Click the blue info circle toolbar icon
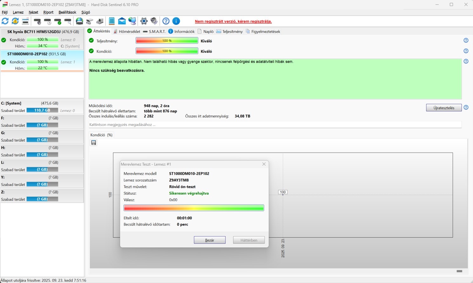 pos(176,21)
